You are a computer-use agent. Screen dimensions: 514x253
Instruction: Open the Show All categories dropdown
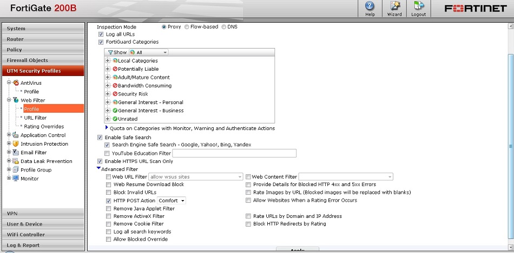click(x=148, y=52)
